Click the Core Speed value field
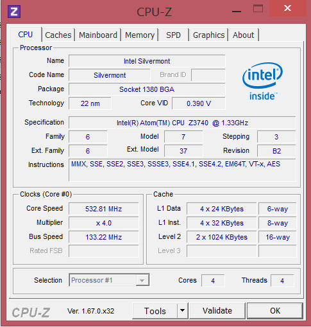The image size is (311, 327). [x=104, y=209]
